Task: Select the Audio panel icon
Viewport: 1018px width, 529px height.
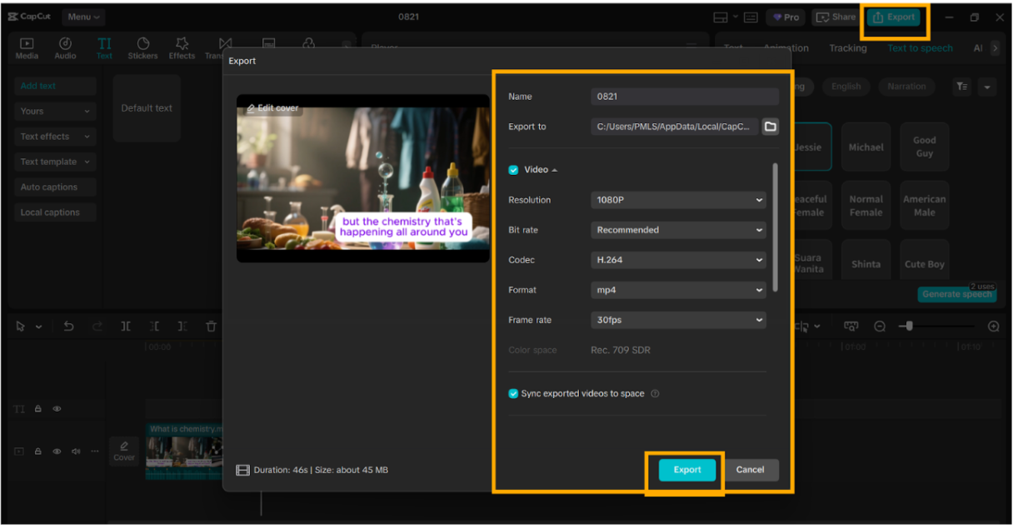Action: pyautogui.click(x=64, y=47)
